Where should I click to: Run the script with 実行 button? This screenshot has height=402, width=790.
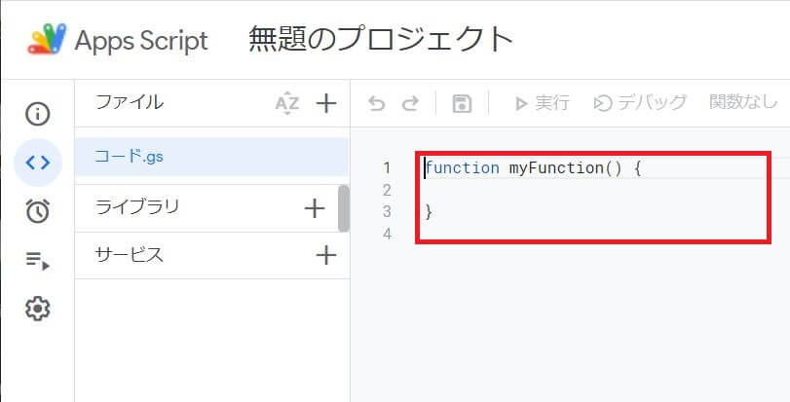542,103
